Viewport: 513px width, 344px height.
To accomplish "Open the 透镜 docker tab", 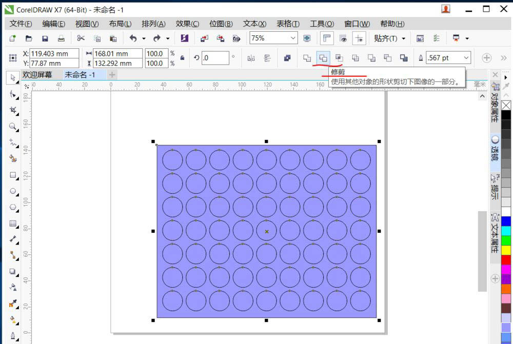I will [495, 149].
